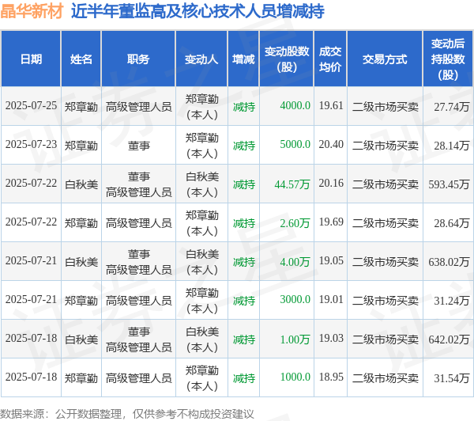Select the average price 18.95
The width and height of the screenshot is (474, 421).
(331, 377)
